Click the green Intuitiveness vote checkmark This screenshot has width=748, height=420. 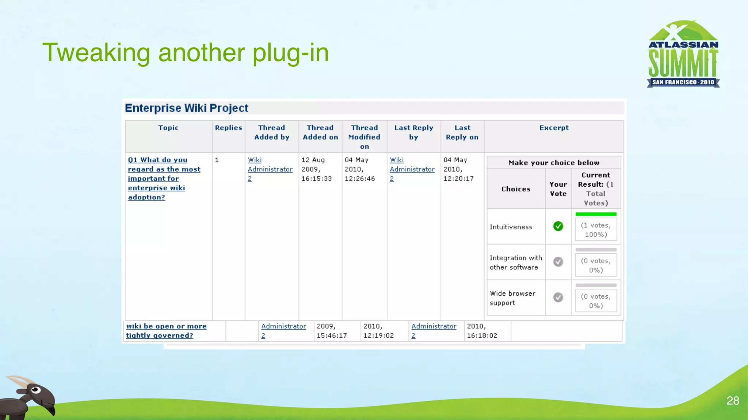click(x=558, y=226)
